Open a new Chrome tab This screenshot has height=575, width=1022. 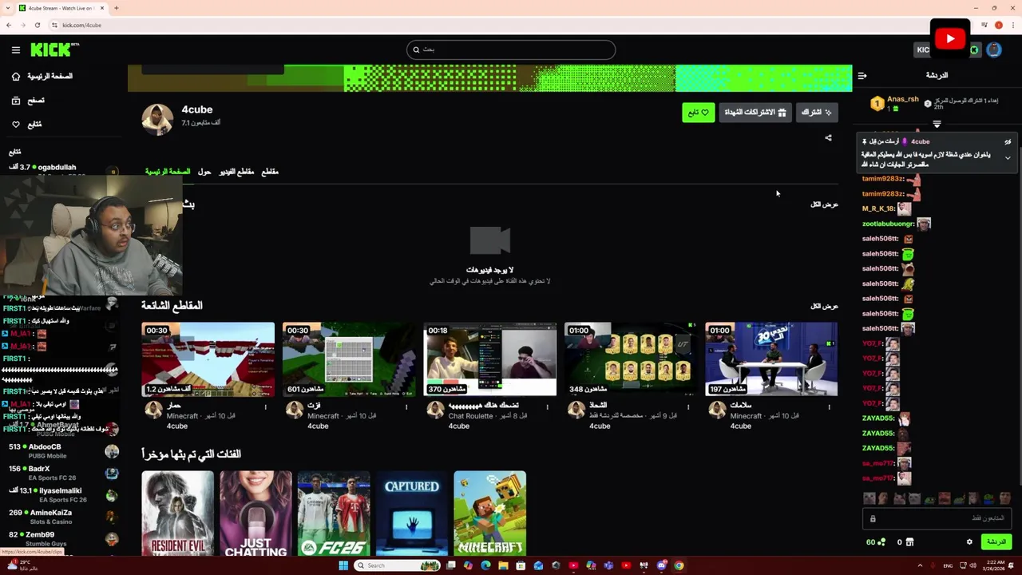(x=117, y=8)
